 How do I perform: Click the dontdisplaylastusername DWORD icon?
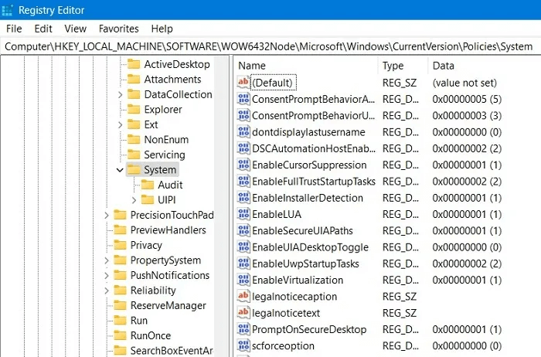[x=243, y=132]
